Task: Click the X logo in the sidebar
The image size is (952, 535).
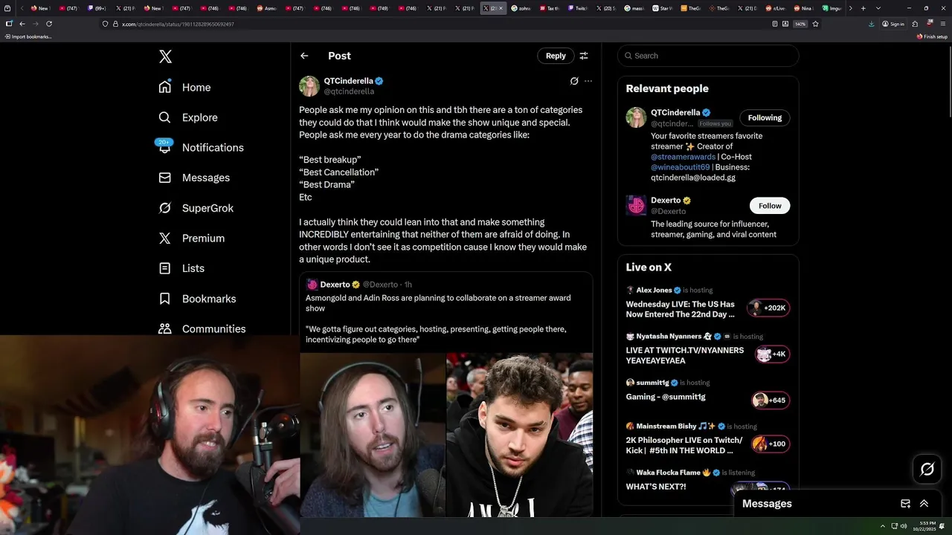Action: coord(165,56)
